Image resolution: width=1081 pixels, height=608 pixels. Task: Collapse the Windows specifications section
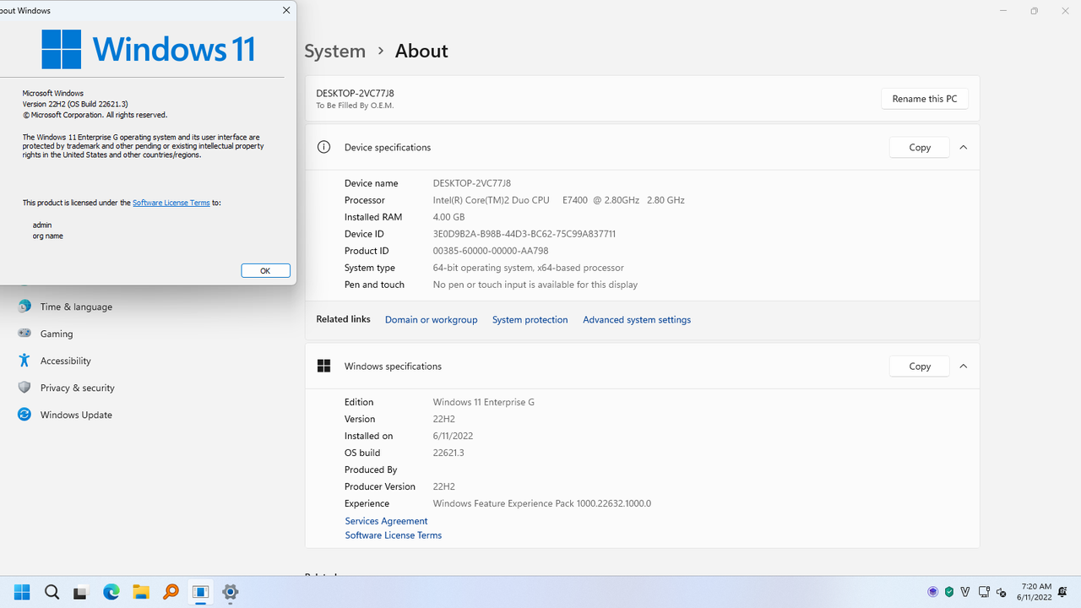[963, 366]
